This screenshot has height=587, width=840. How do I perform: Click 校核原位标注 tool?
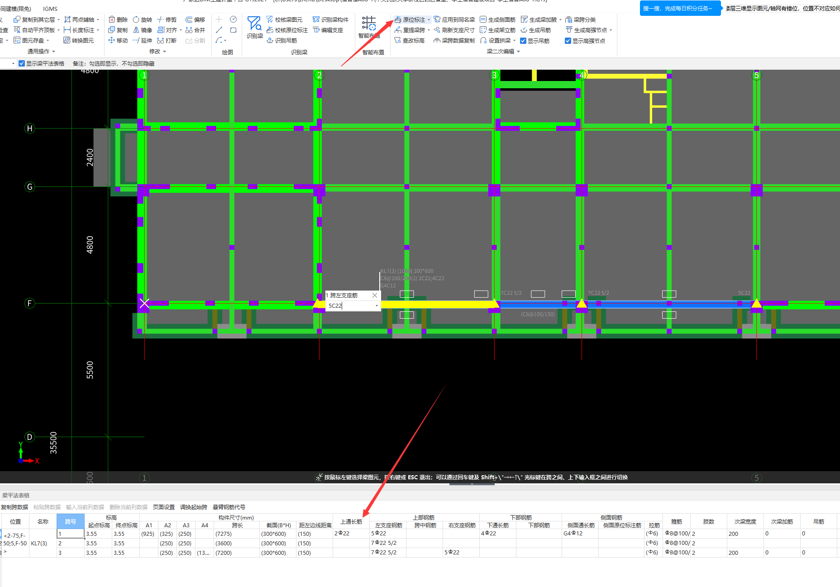click(x=287, y=30)
